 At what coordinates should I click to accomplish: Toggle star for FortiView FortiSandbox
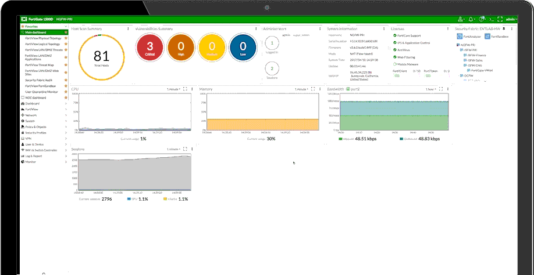(66, 86)
